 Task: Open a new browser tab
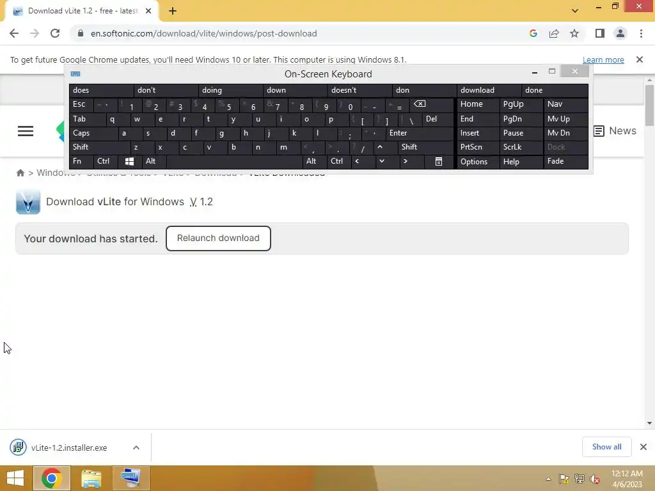pos(173,12)
